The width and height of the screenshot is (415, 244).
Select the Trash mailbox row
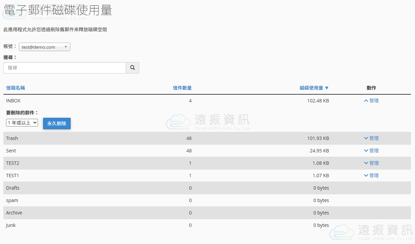[12, 138]
